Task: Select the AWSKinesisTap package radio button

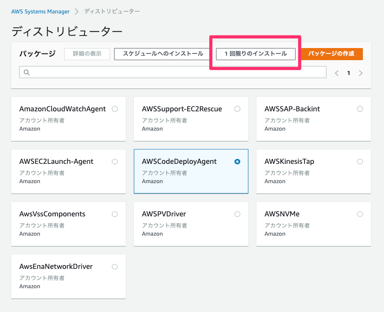Action: click(x=360, y=161)
